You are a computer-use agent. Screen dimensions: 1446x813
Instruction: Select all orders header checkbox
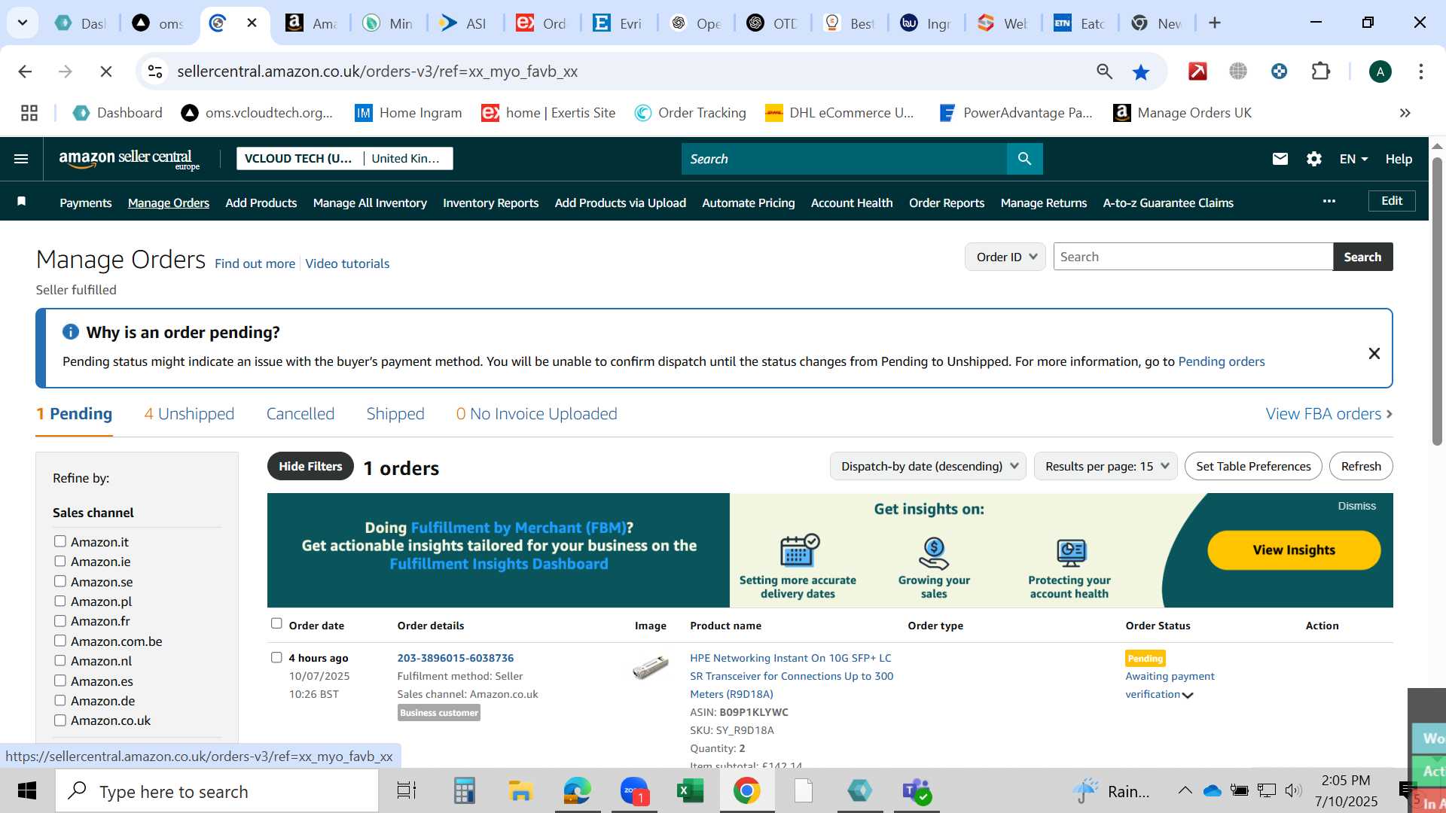click(x=276, y=623)
